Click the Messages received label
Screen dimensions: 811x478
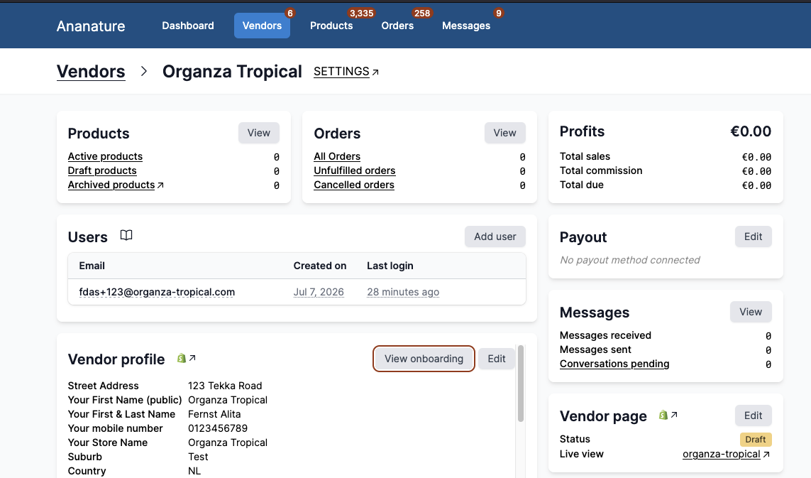tap(605, 335)
